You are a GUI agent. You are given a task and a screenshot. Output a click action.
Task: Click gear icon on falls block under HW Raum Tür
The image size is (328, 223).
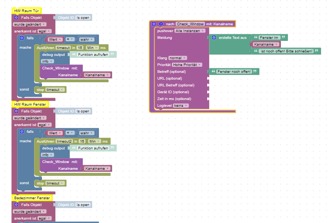pos(22,38)
